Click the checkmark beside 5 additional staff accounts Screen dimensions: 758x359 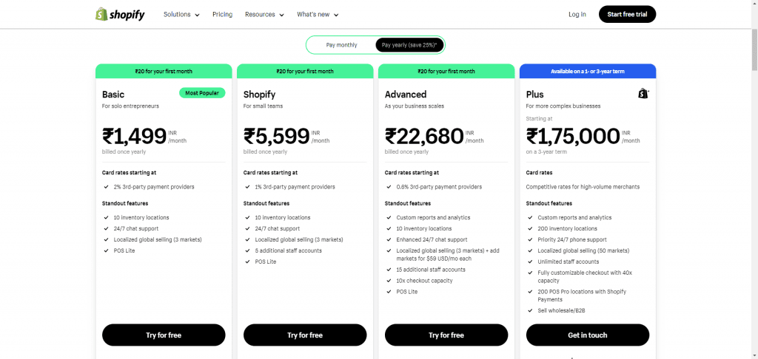point(247,250)
